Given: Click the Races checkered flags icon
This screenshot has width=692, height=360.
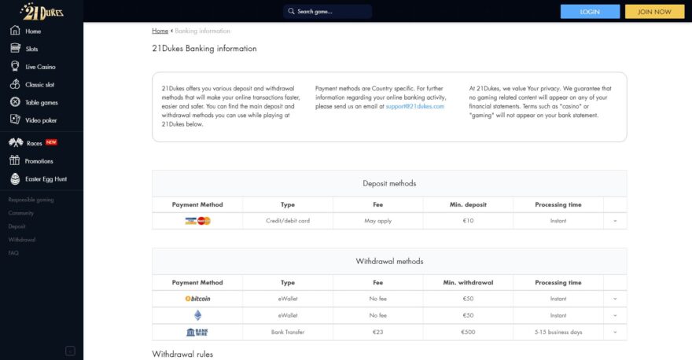Looking at the screenshot, I should (16, 142).
